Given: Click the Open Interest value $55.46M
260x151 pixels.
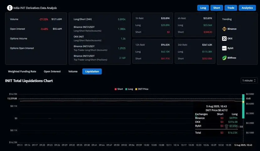Looking at the screenshot, I should tap(57, 29).
